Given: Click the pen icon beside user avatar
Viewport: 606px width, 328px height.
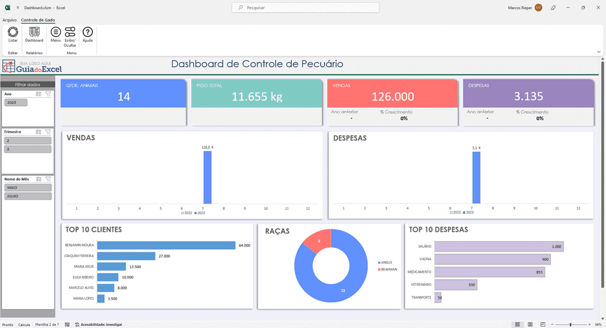Looking at the screenshot, I should click(x=553, y=8).
